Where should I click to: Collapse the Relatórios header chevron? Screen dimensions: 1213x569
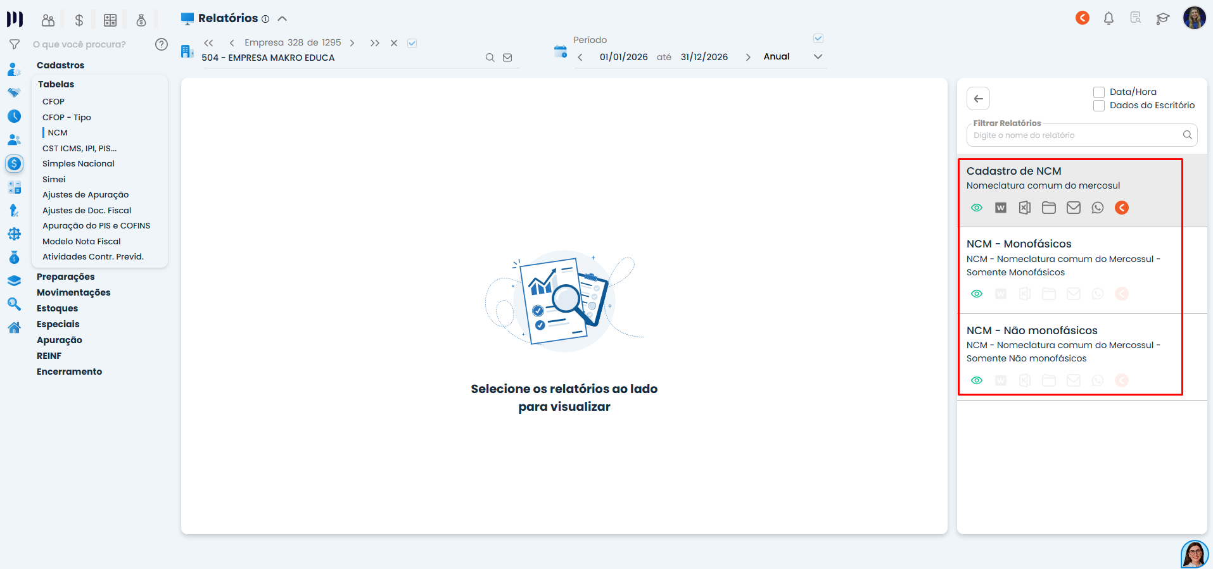283,18
